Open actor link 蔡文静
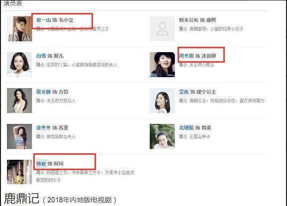 pyautogui.click(x=43, y=92)
